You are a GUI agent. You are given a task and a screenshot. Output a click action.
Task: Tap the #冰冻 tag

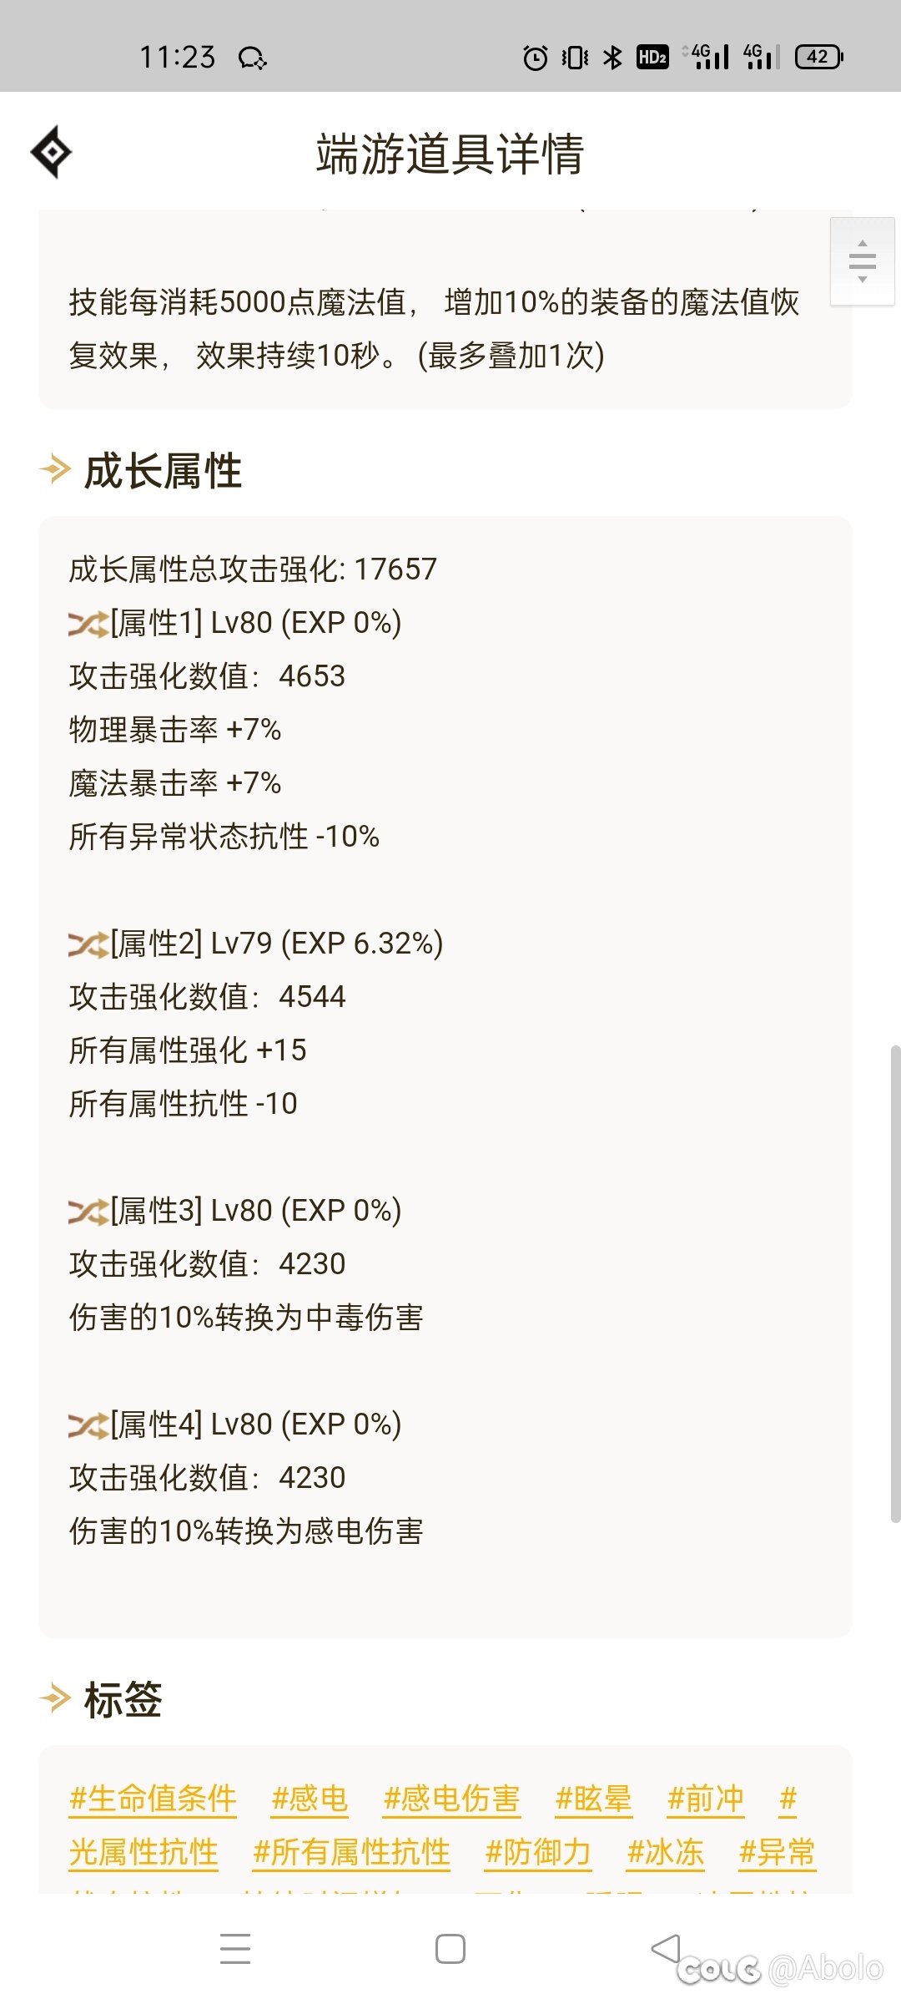click(x=666, y=1852)
